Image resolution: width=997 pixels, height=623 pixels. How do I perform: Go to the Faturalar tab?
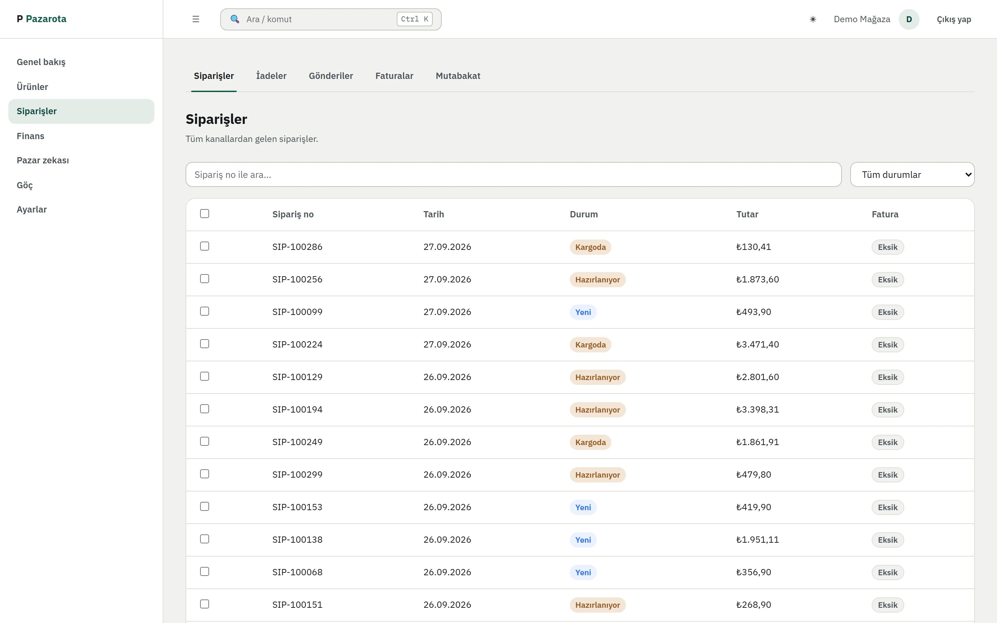pos(394,76)
